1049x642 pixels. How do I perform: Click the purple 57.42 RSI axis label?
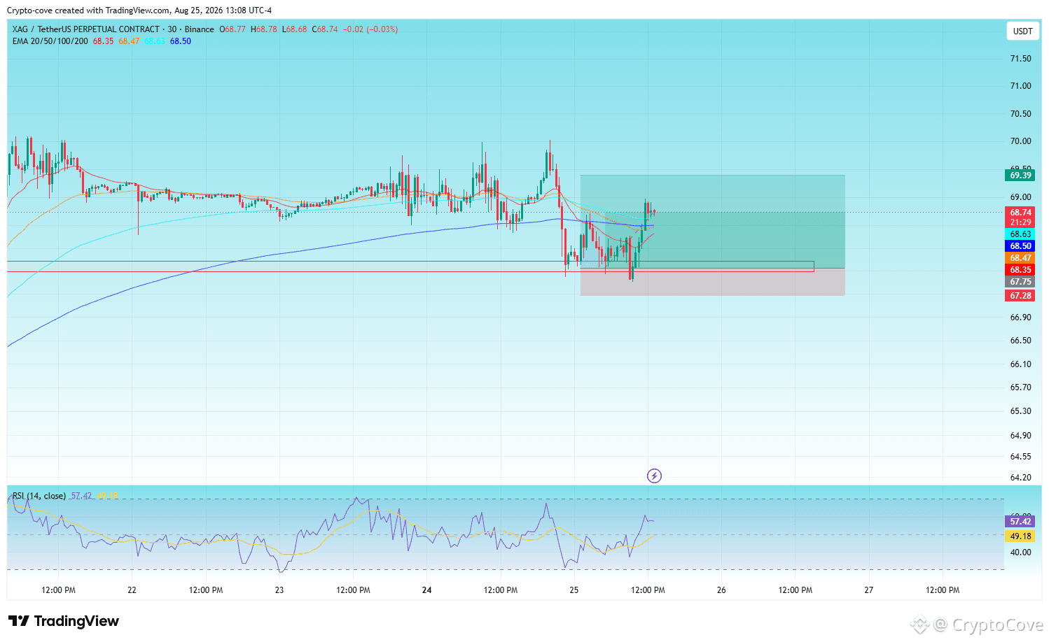1020,522
